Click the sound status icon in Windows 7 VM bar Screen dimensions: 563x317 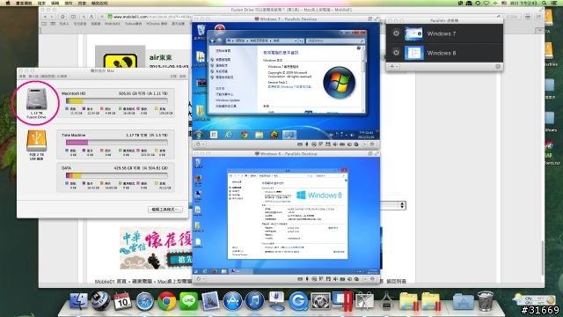(x=335, y=144)
